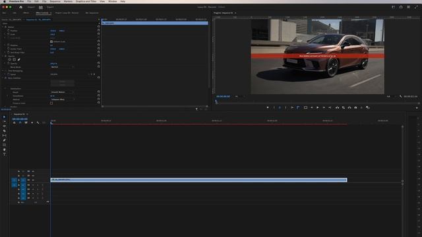Add marker from timeline header

tap(32, 123)
